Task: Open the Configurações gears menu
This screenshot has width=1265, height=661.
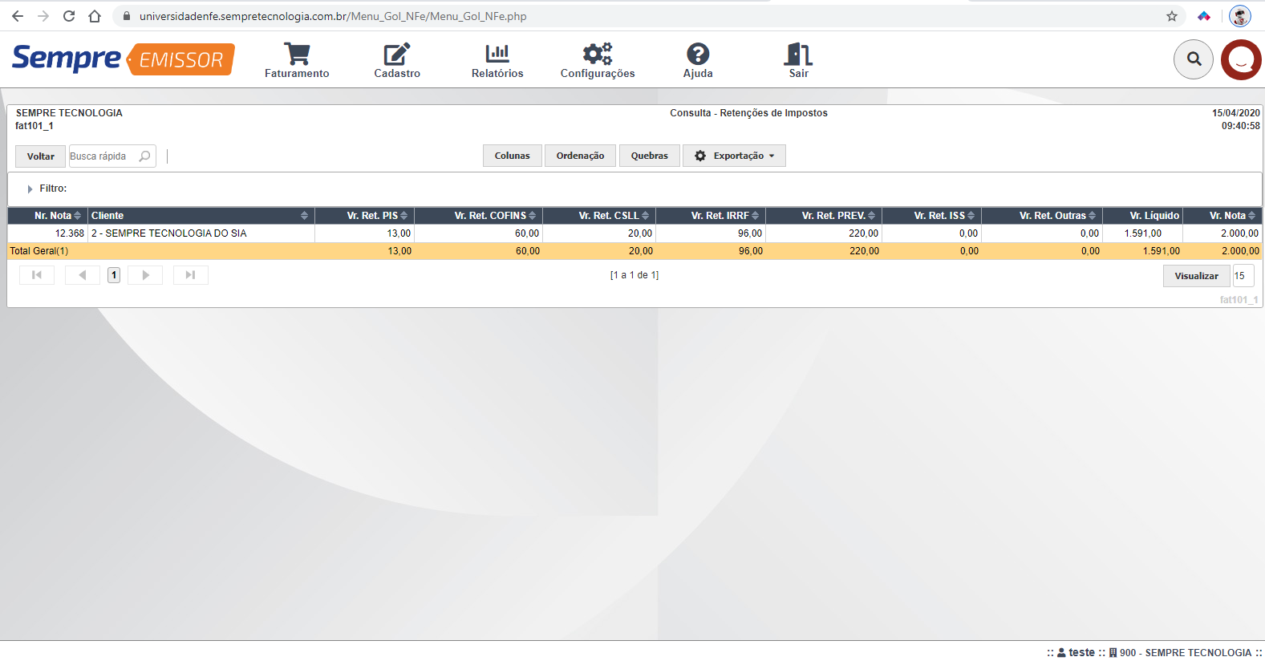Action: (x=598, y=60)
